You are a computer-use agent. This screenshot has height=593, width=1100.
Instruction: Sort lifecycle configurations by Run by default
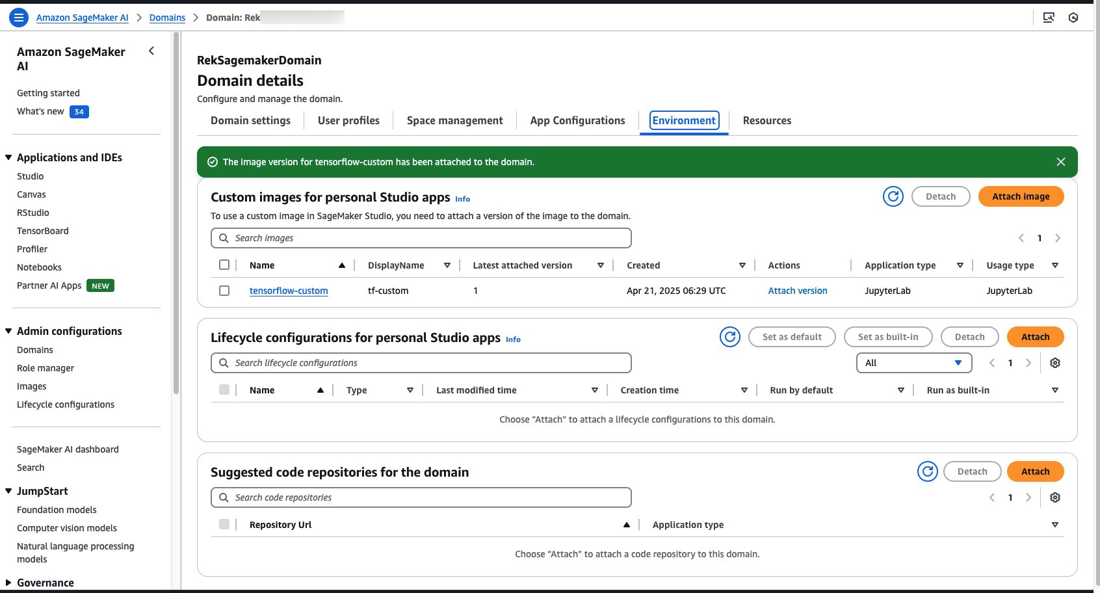point(901,390)
